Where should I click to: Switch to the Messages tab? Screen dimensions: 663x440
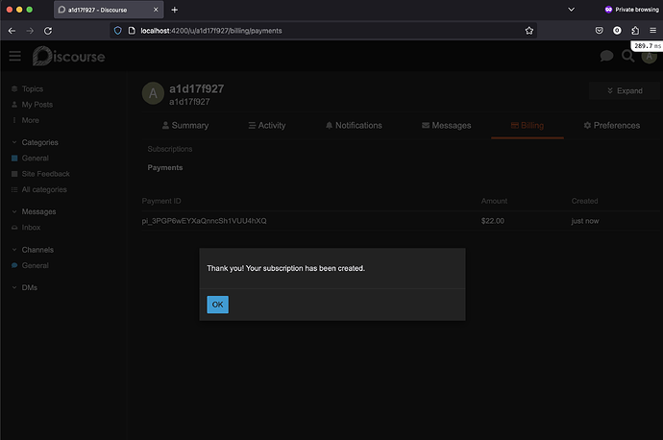tap(446, 126)
